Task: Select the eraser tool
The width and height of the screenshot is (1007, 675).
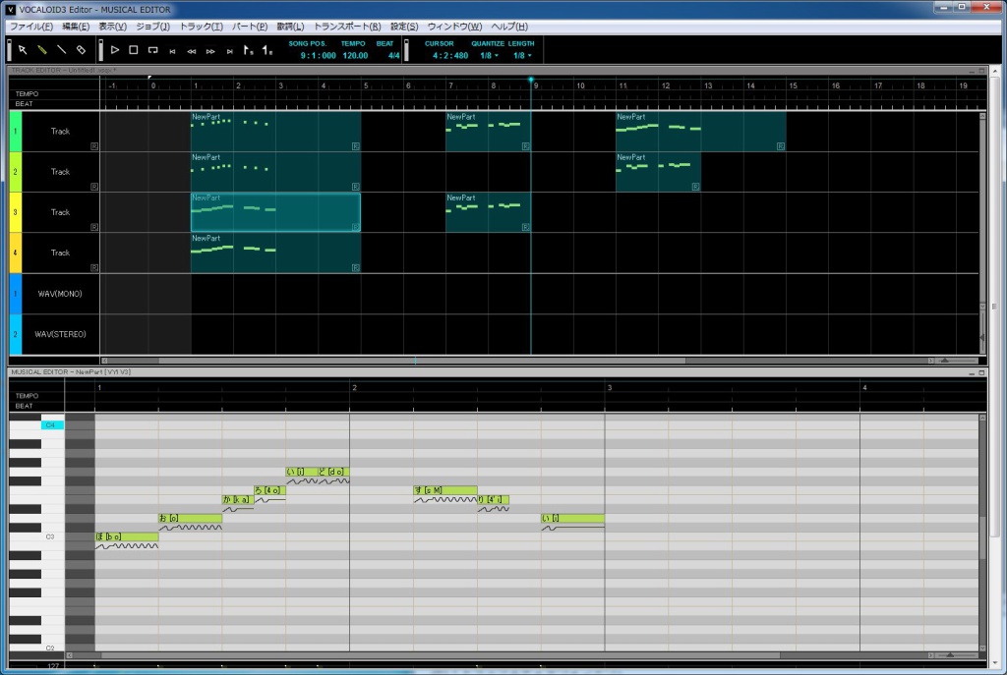Action: pyautogui.click(x=81, y=49)
